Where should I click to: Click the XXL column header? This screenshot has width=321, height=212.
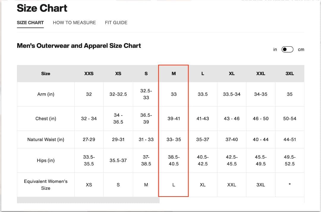click(x=261, y=74)
